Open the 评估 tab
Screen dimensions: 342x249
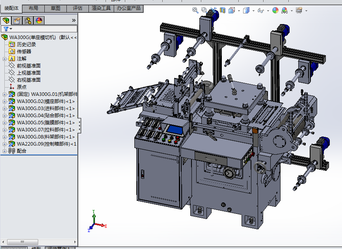(78, 8)
